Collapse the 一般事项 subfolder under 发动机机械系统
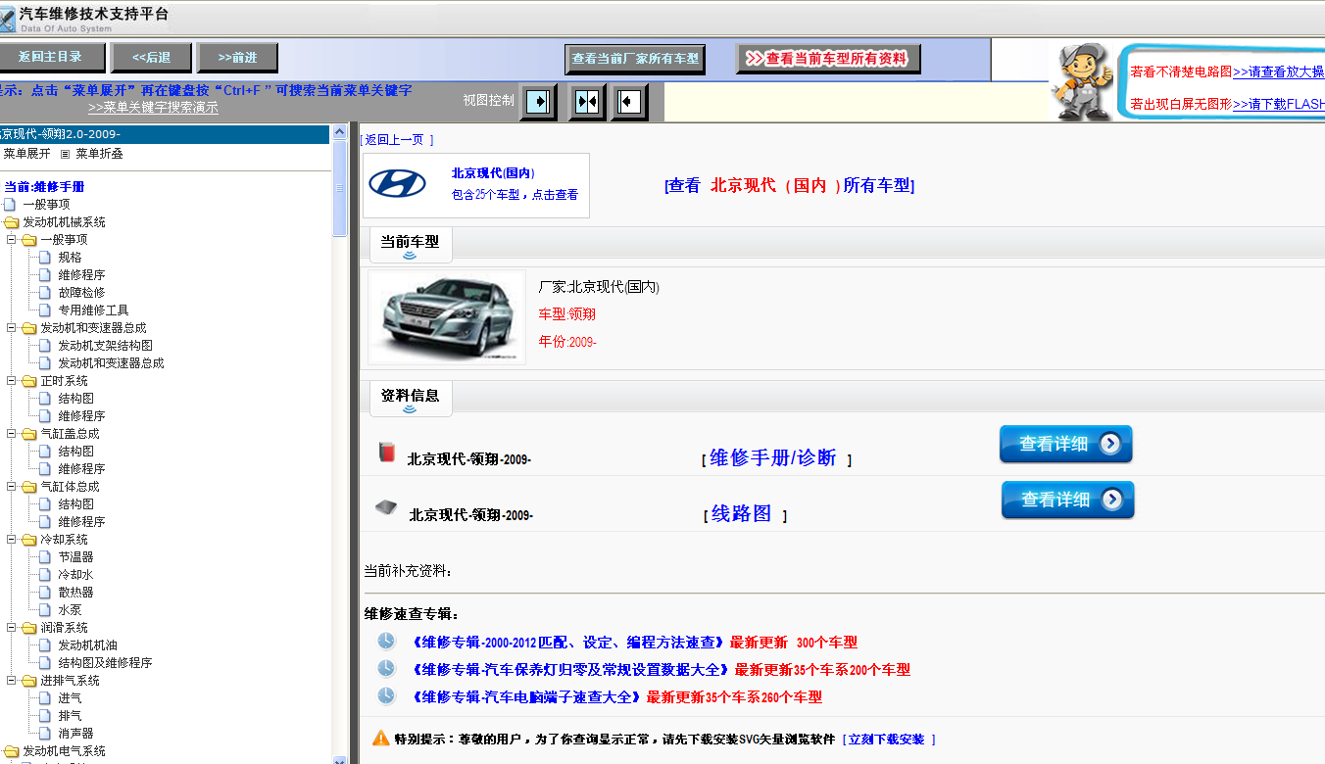 12,240
